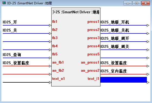Maximize the ID-25 SmartNet Driver window
Viewport: 152px width, 103px height.
coord(137,3)
